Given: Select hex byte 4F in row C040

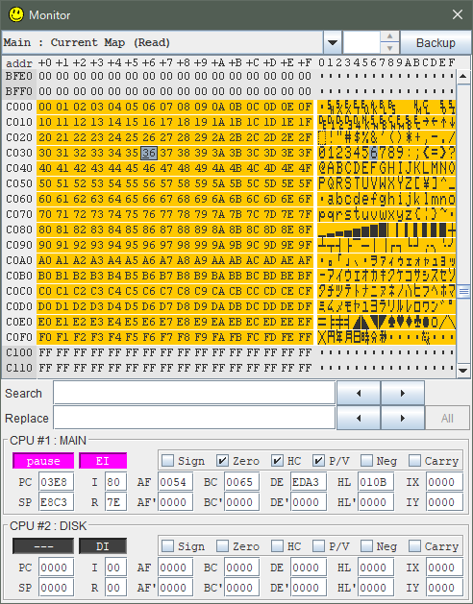Looking at the screenshot, I should (305, 168).
